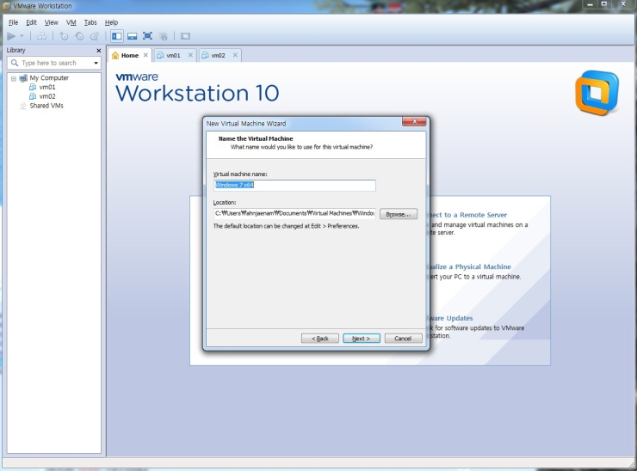
Task: Enter full screen mode via toolbar icon
Action: (147, 36)
